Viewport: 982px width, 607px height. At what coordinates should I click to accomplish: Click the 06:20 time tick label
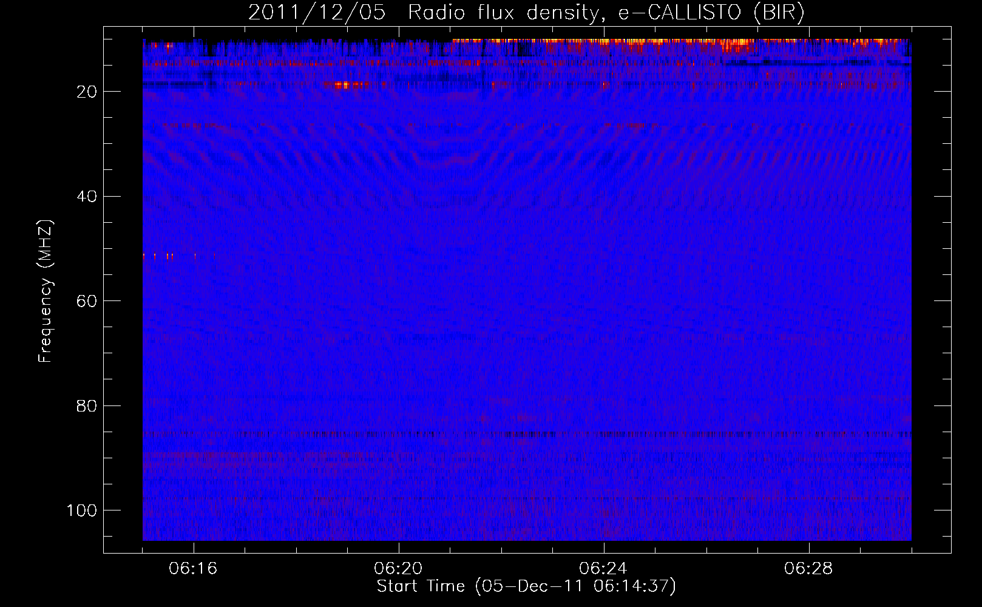pyautogui.click(x=399, y=569)
